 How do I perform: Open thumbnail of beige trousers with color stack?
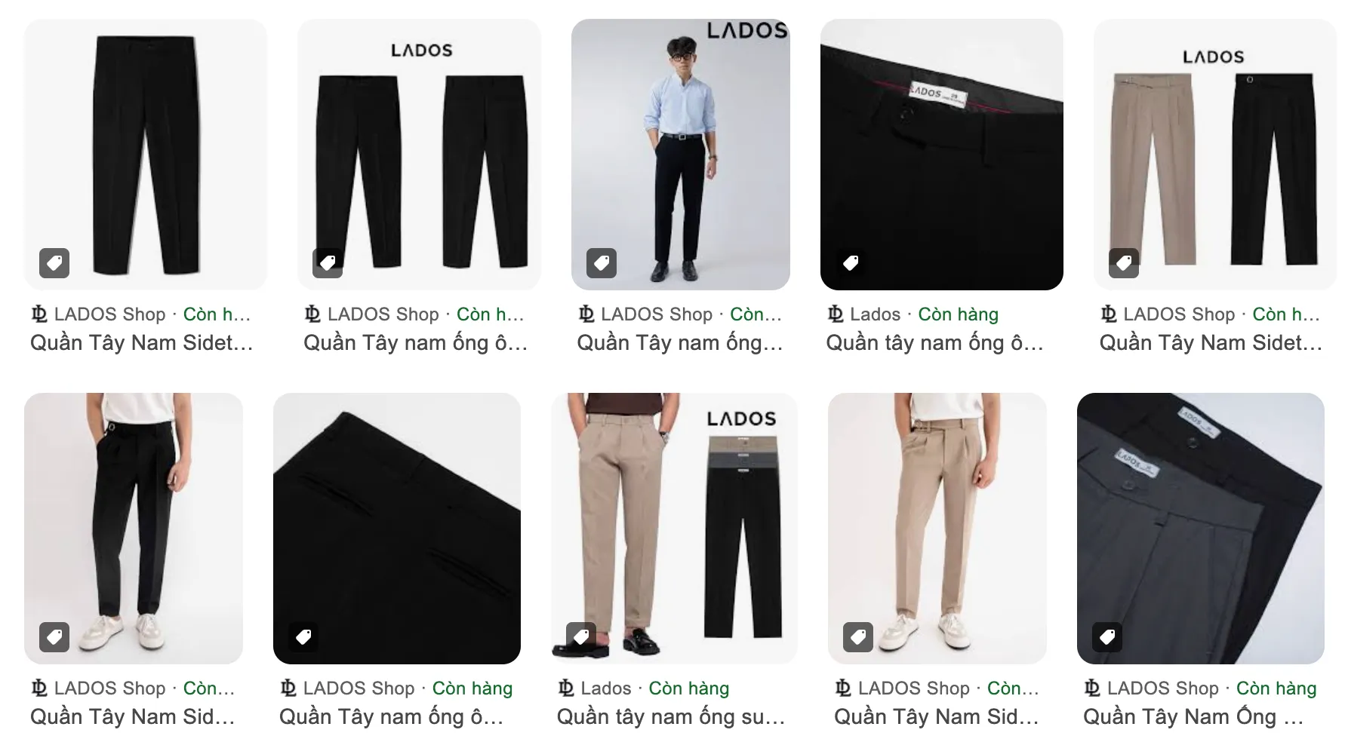click(674, 529)
